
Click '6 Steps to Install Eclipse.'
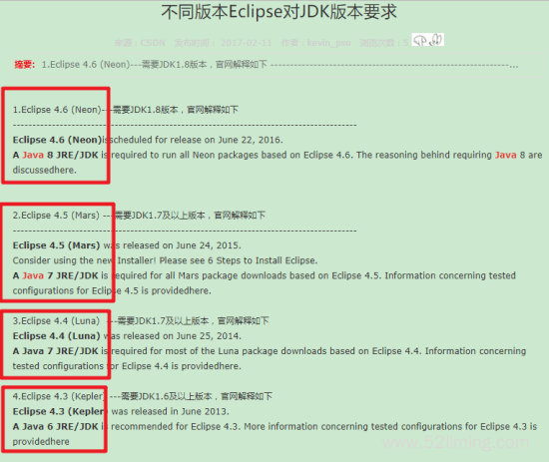tap(263, 260)
